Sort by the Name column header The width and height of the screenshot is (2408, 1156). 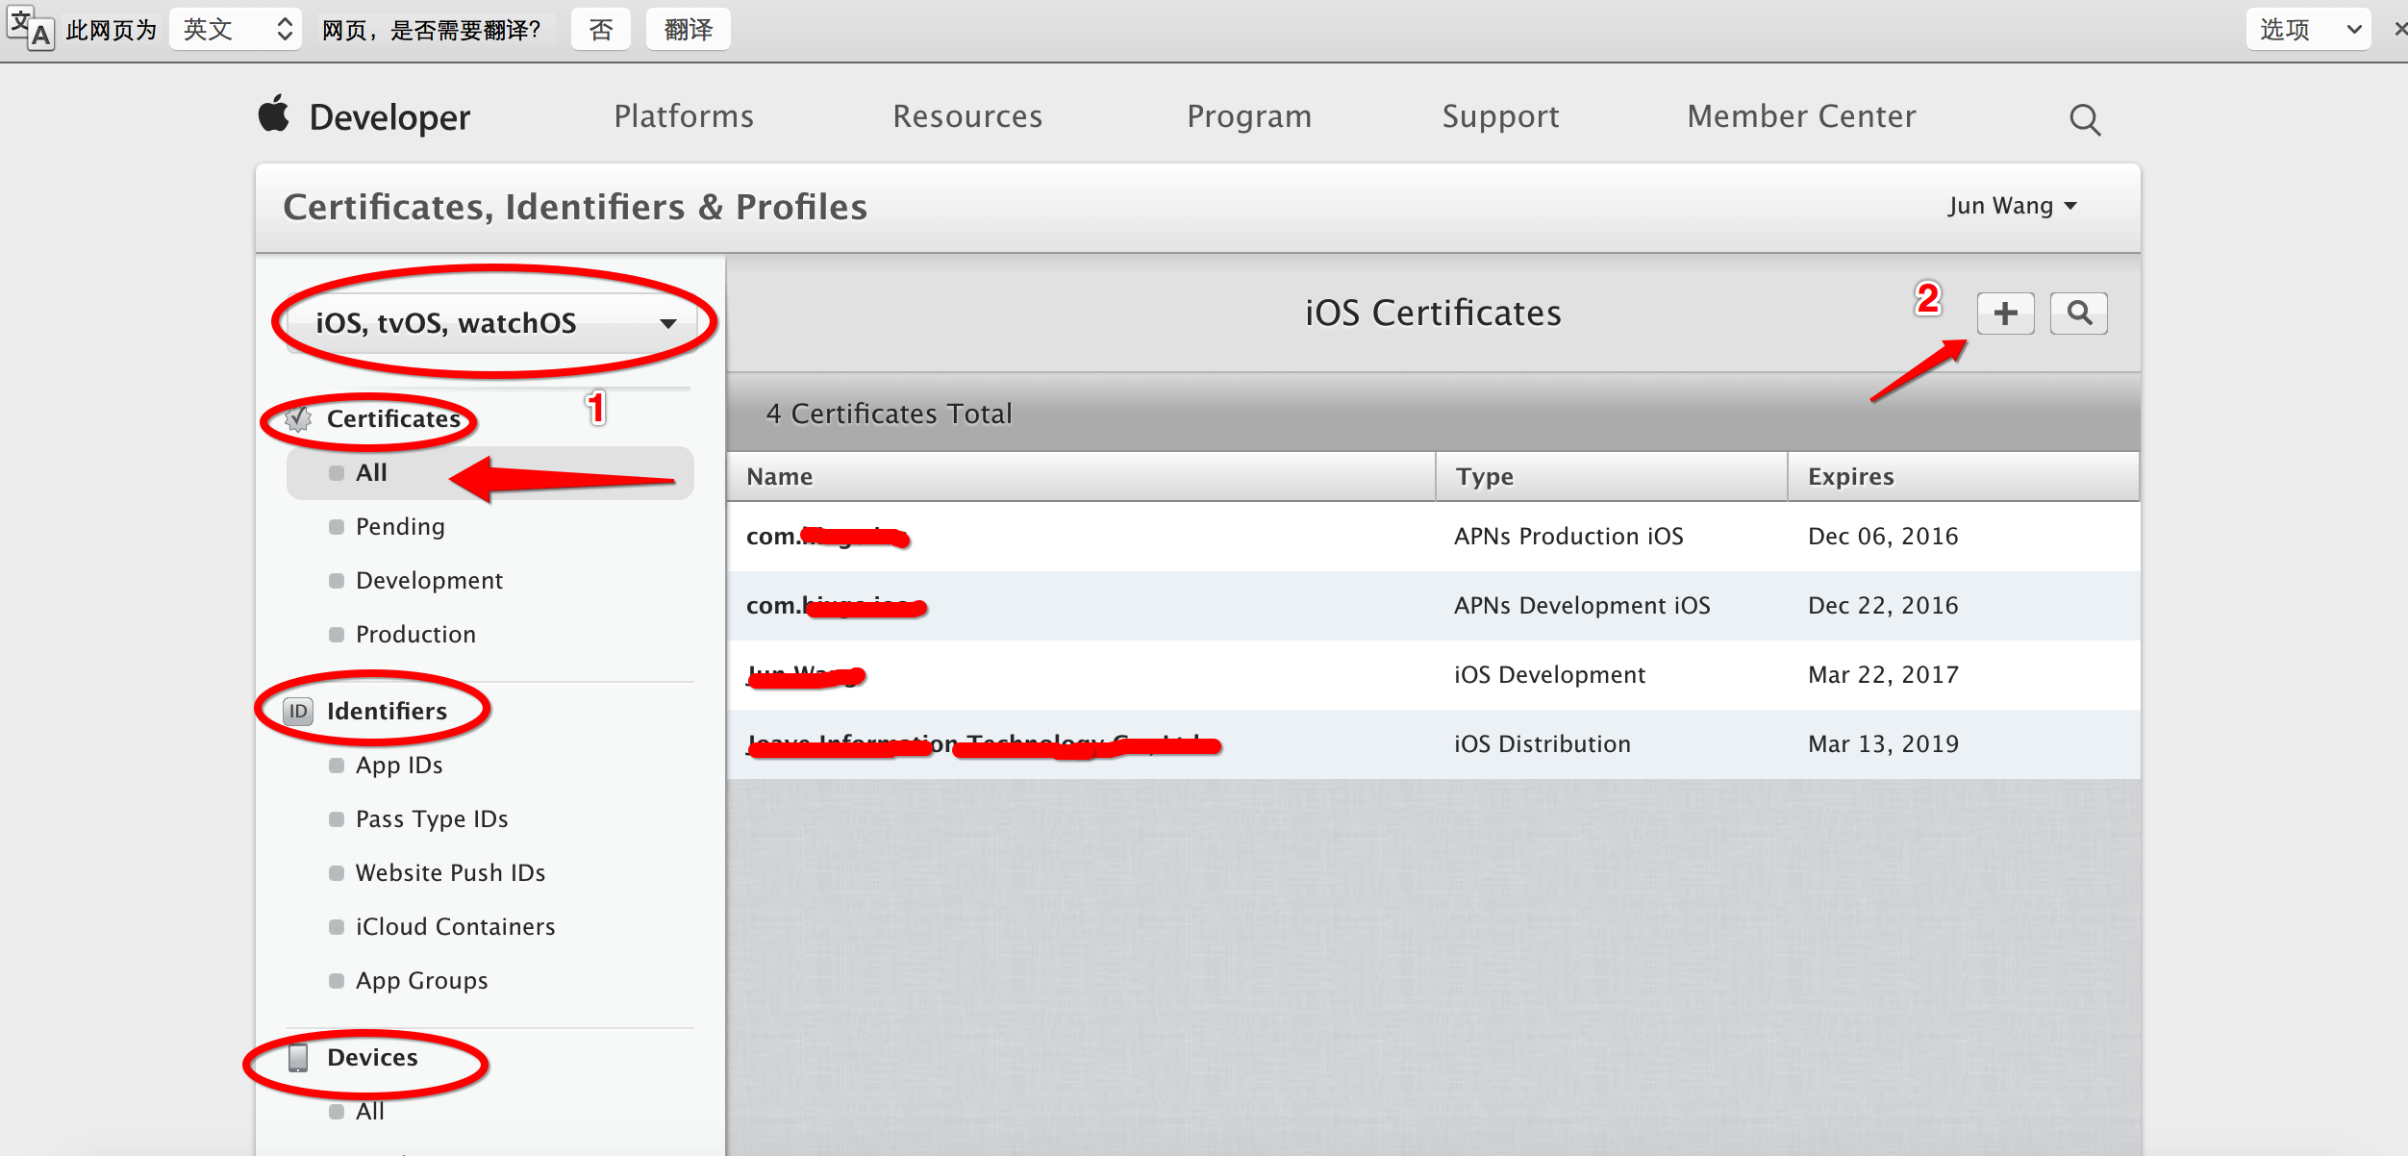click(1081, 477)
